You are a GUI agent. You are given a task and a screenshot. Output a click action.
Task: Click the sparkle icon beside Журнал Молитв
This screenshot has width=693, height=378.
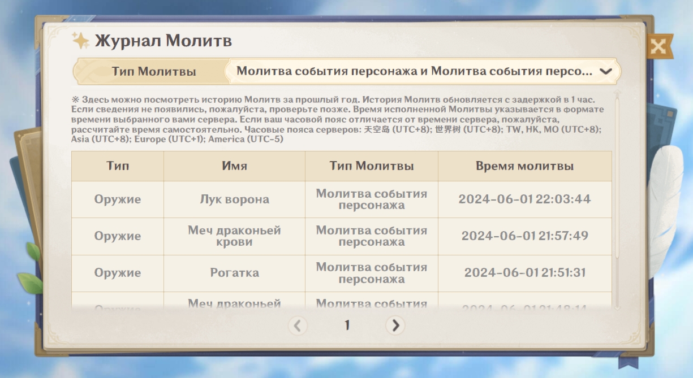[x=80, y=41]
